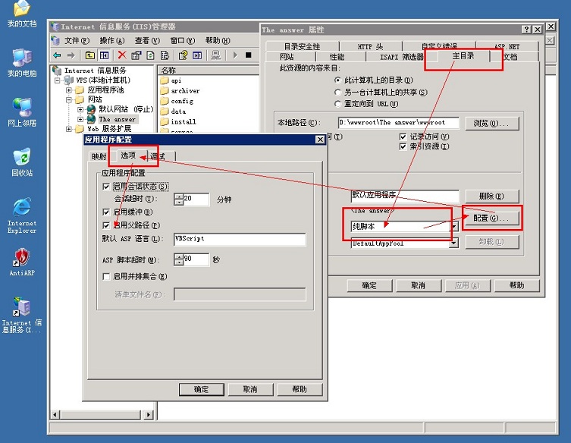571x443 pixels.
Task: Select the AntiARP desktop icon
Action: (22, 262)
